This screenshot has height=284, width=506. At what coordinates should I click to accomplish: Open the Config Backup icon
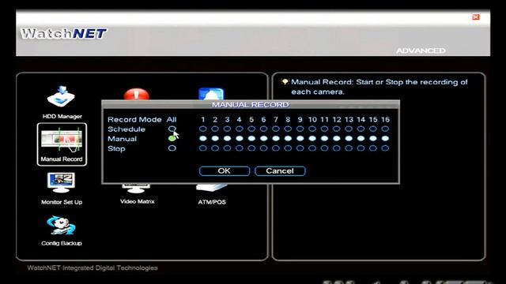62,231
